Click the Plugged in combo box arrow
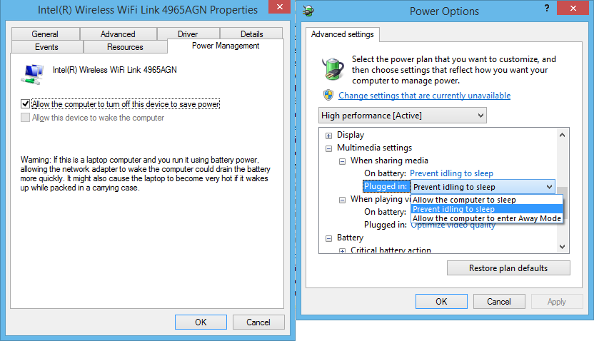594x341 pixels. [549, 187]
